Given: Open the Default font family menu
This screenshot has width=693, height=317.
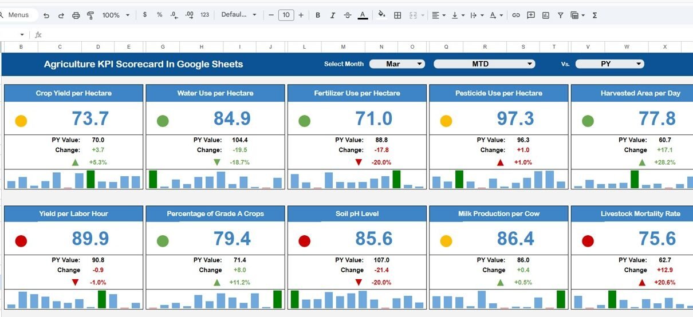Looking at the screenshot, I should pyautogui.click(x=239, y=15).
